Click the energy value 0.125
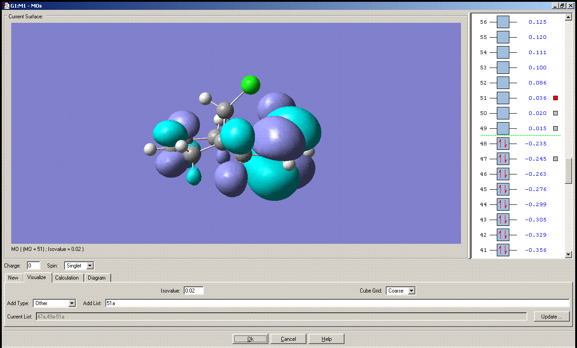The image size is (577, 348). (538, 22)
